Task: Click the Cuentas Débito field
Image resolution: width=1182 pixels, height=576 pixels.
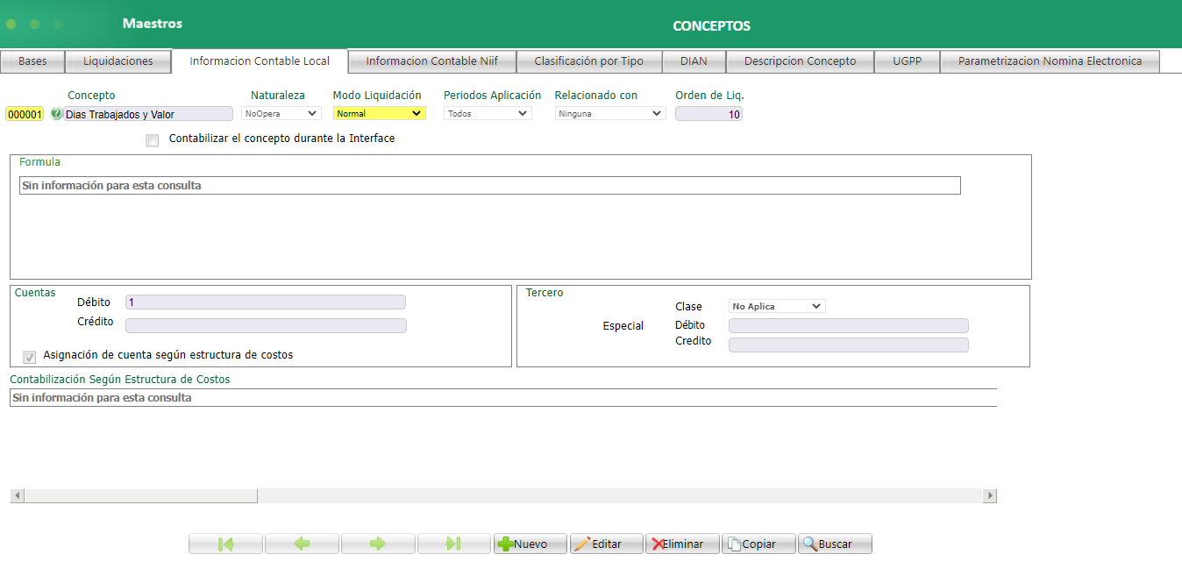Action: tap(266, 302)
